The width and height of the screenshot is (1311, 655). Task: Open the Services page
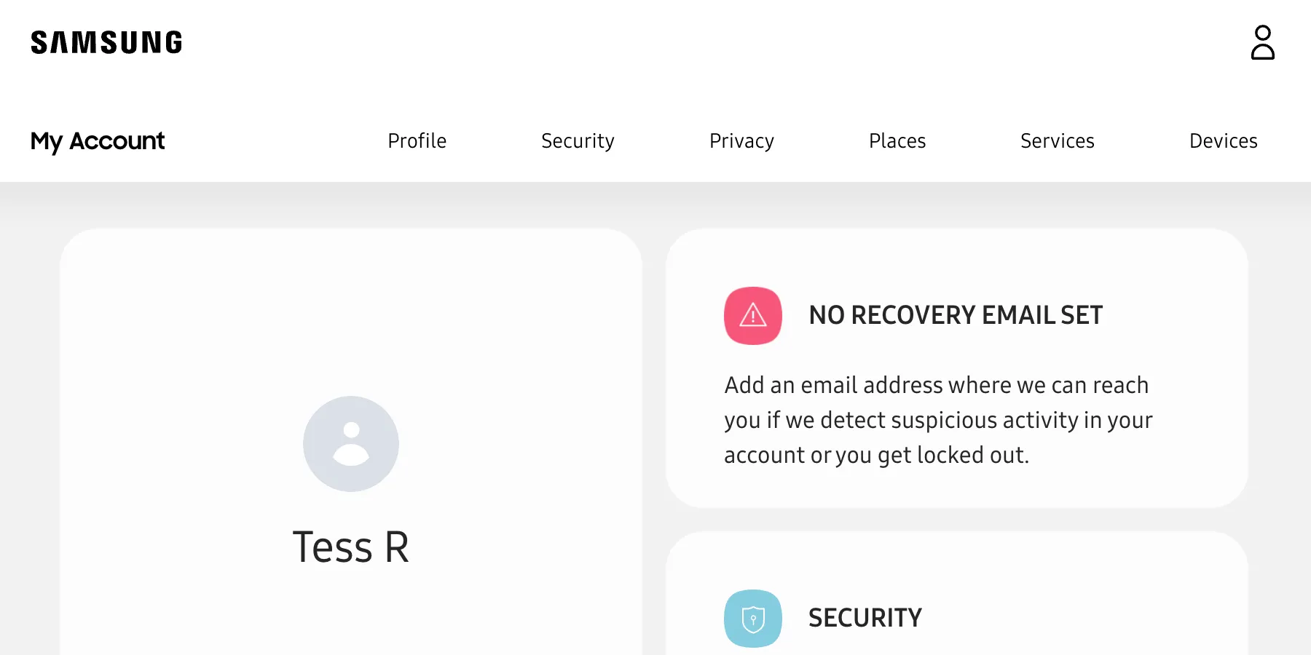pyautogui.click(x=1057, y=140)
